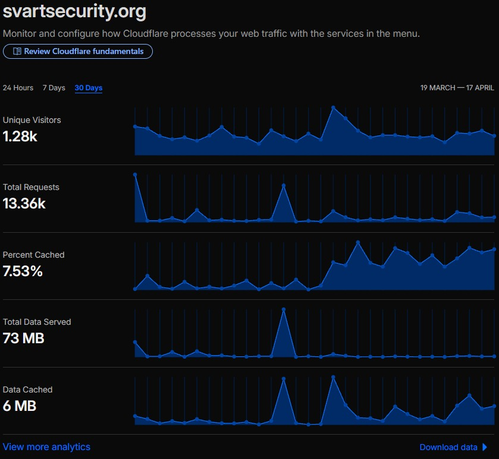Screen dimensions: 499x459
Task: Select the 30 Days time range
Action: coord(88,87)
